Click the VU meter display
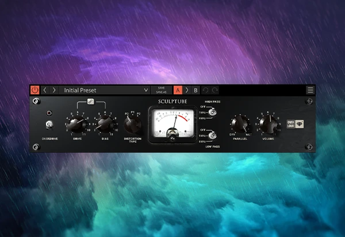 172,123
